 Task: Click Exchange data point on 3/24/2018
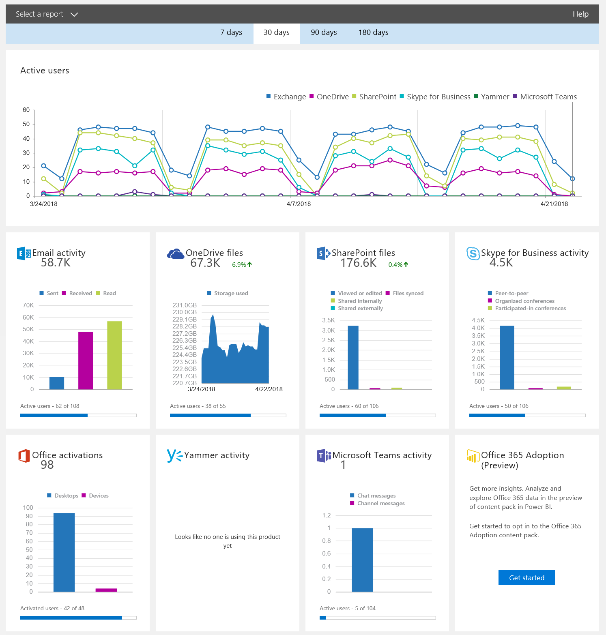pos(43,166)
